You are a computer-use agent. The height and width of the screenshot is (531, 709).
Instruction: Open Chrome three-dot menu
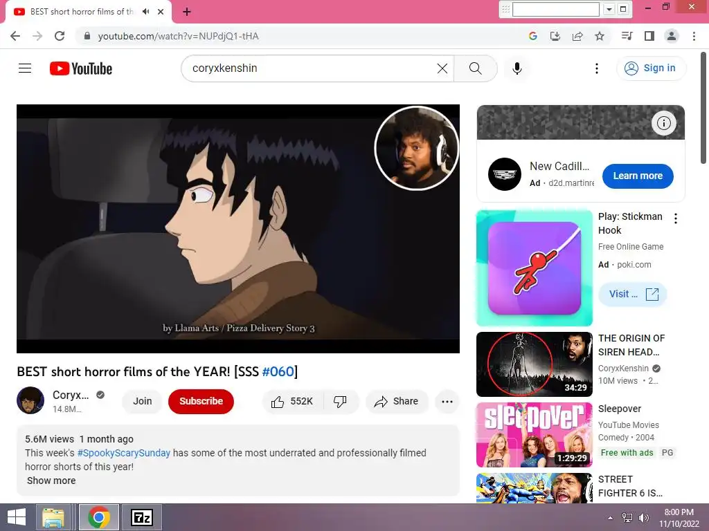pos(694,36)
